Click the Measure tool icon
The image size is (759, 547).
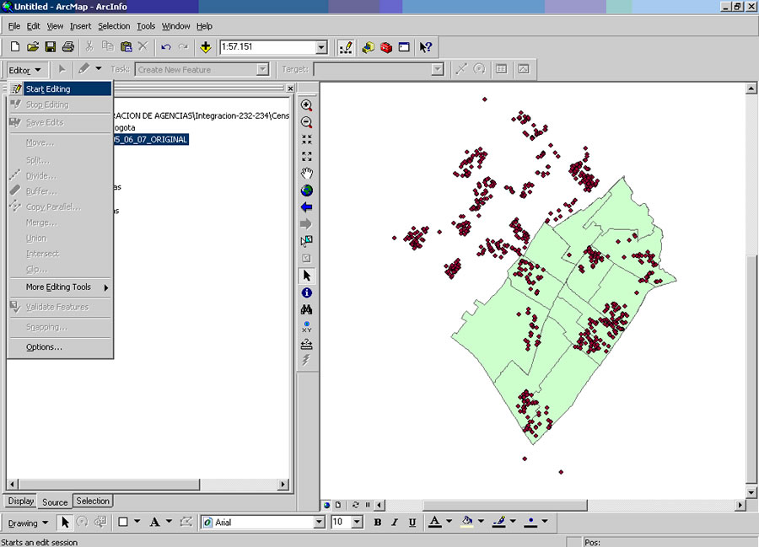(x=306, y=344)
